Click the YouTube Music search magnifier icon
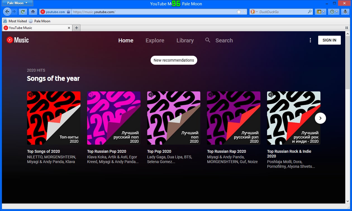 208,40
